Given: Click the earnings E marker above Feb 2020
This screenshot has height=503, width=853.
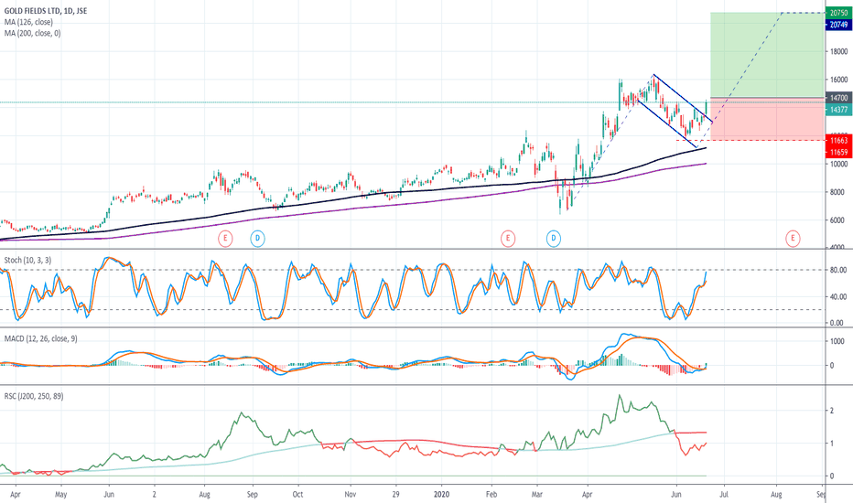Looking at the screenshot, I should [508, 238].
